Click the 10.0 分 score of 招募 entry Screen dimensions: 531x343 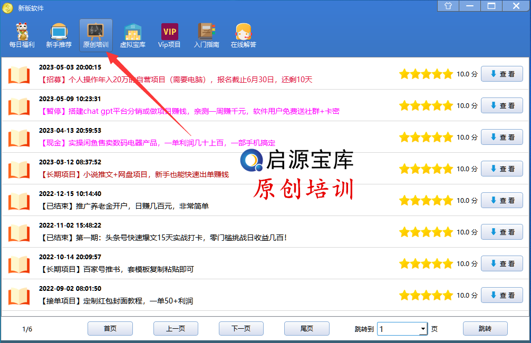(x=467, y=74)
